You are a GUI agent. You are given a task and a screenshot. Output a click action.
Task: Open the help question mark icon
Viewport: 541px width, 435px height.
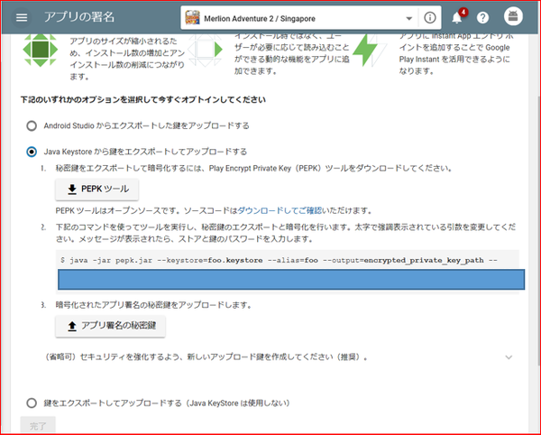(x=482, y=18)
